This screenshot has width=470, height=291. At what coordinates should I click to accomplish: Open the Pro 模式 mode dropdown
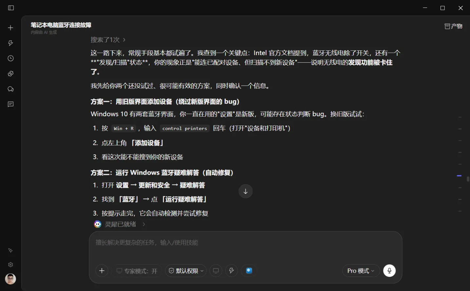(x=361, y=271)
